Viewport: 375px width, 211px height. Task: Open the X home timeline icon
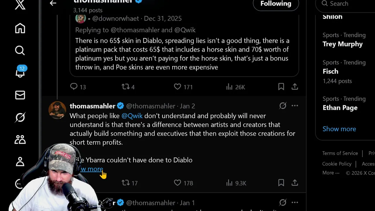pyautogui.click(x=20, y=28)
